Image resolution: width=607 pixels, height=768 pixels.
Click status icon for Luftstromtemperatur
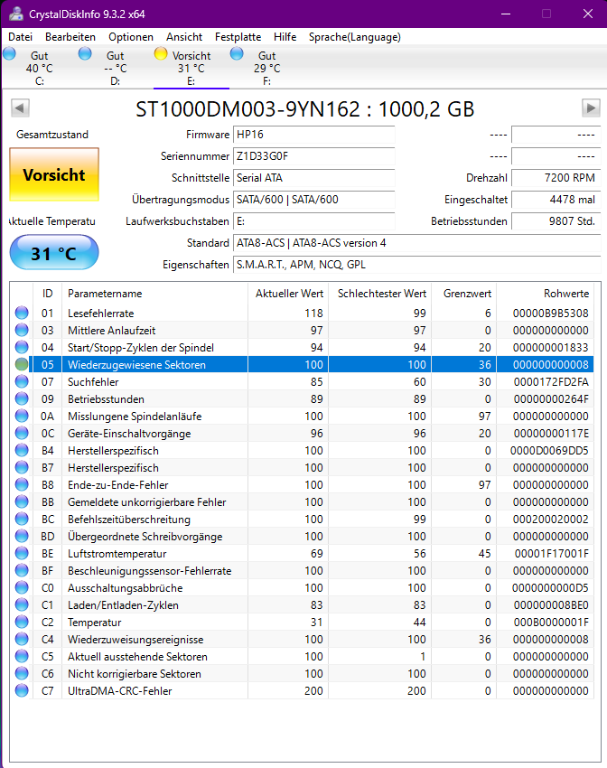point(22,553)
